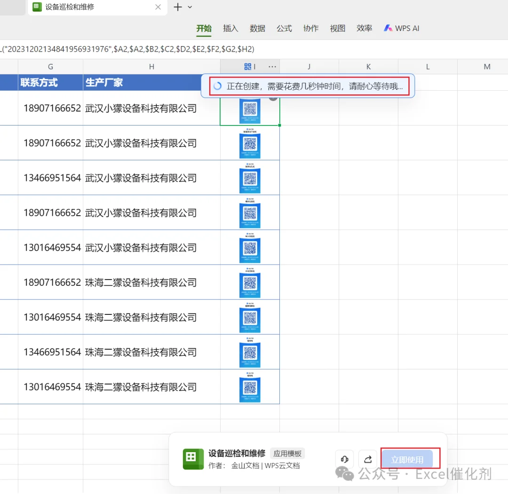The width and height of the screenshot is (508, 494).
Task: Click 立即使用 button on template card
Action: [x=407, y=459]
